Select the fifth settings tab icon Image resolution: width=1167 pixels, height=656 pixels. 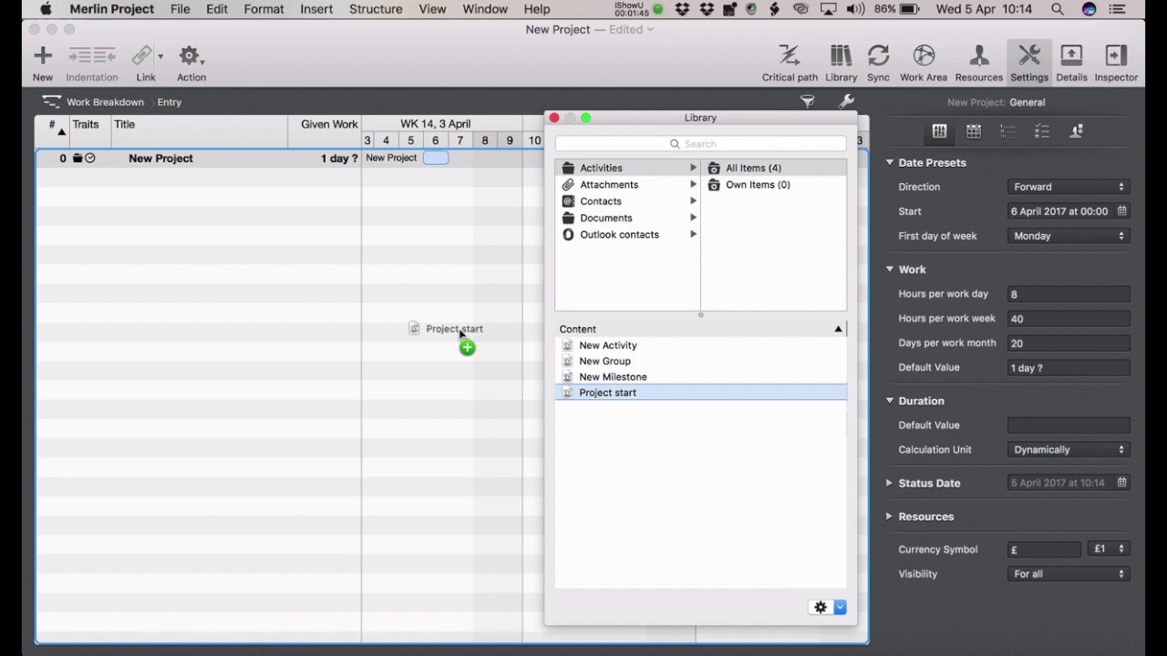click(x=1076, y=131)
